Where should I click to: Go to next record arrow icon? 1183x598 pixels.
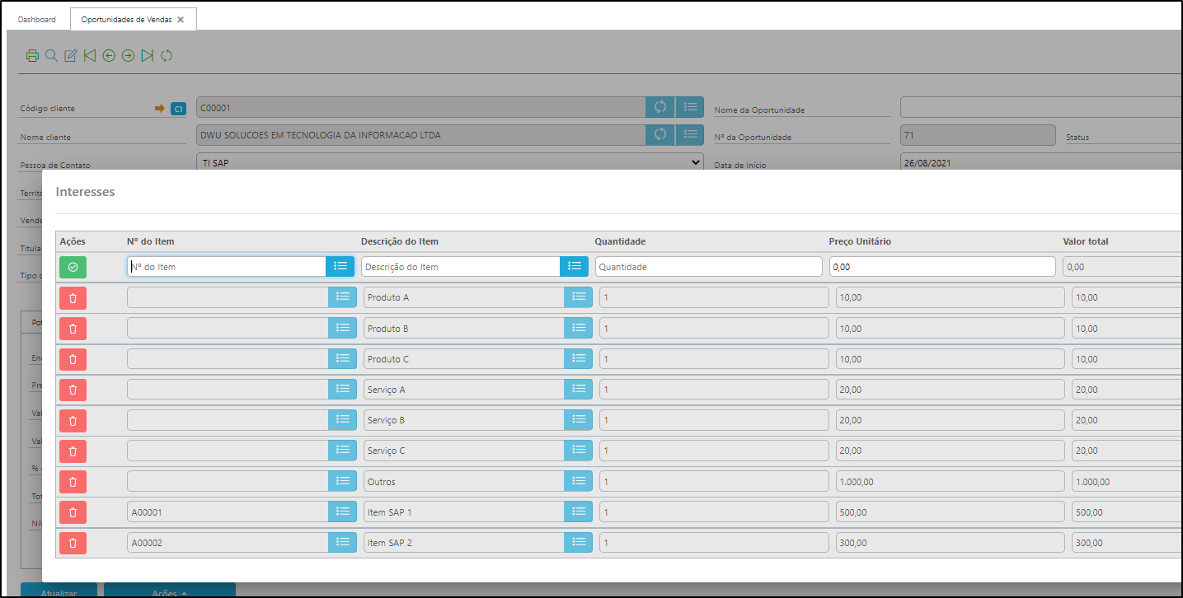point(128,56)
